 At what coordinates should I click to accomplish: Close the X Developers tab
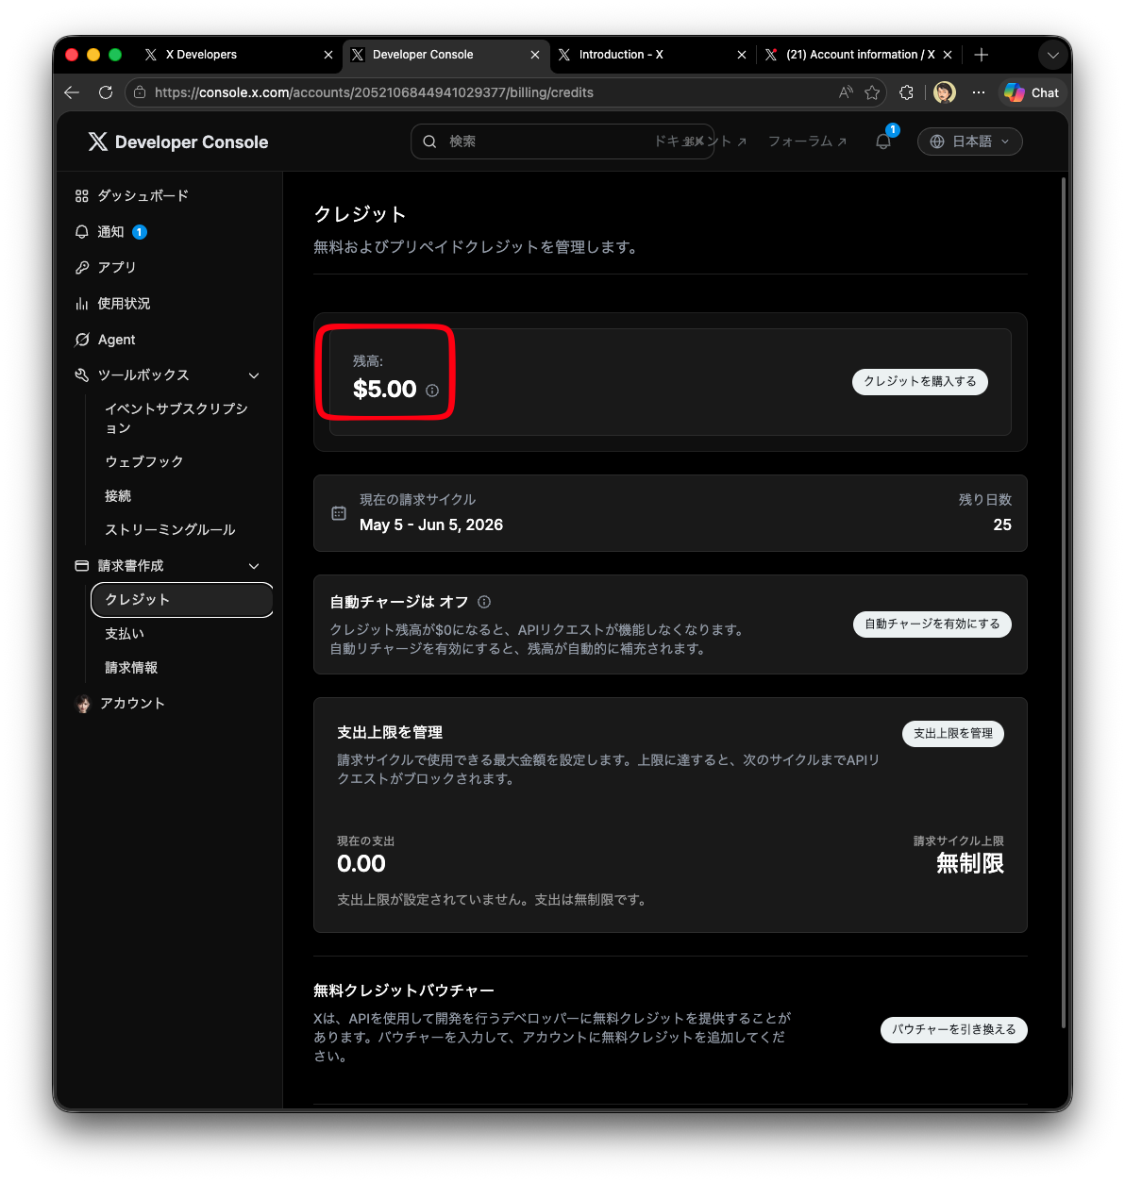(x=328, y=55)
